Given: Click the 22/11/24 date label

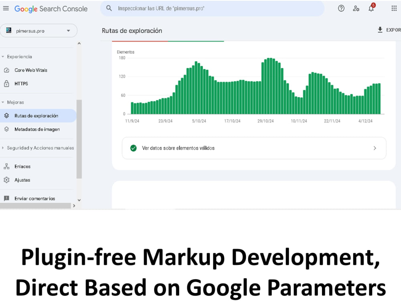Looking at the screenshot, I should [332, 121].
